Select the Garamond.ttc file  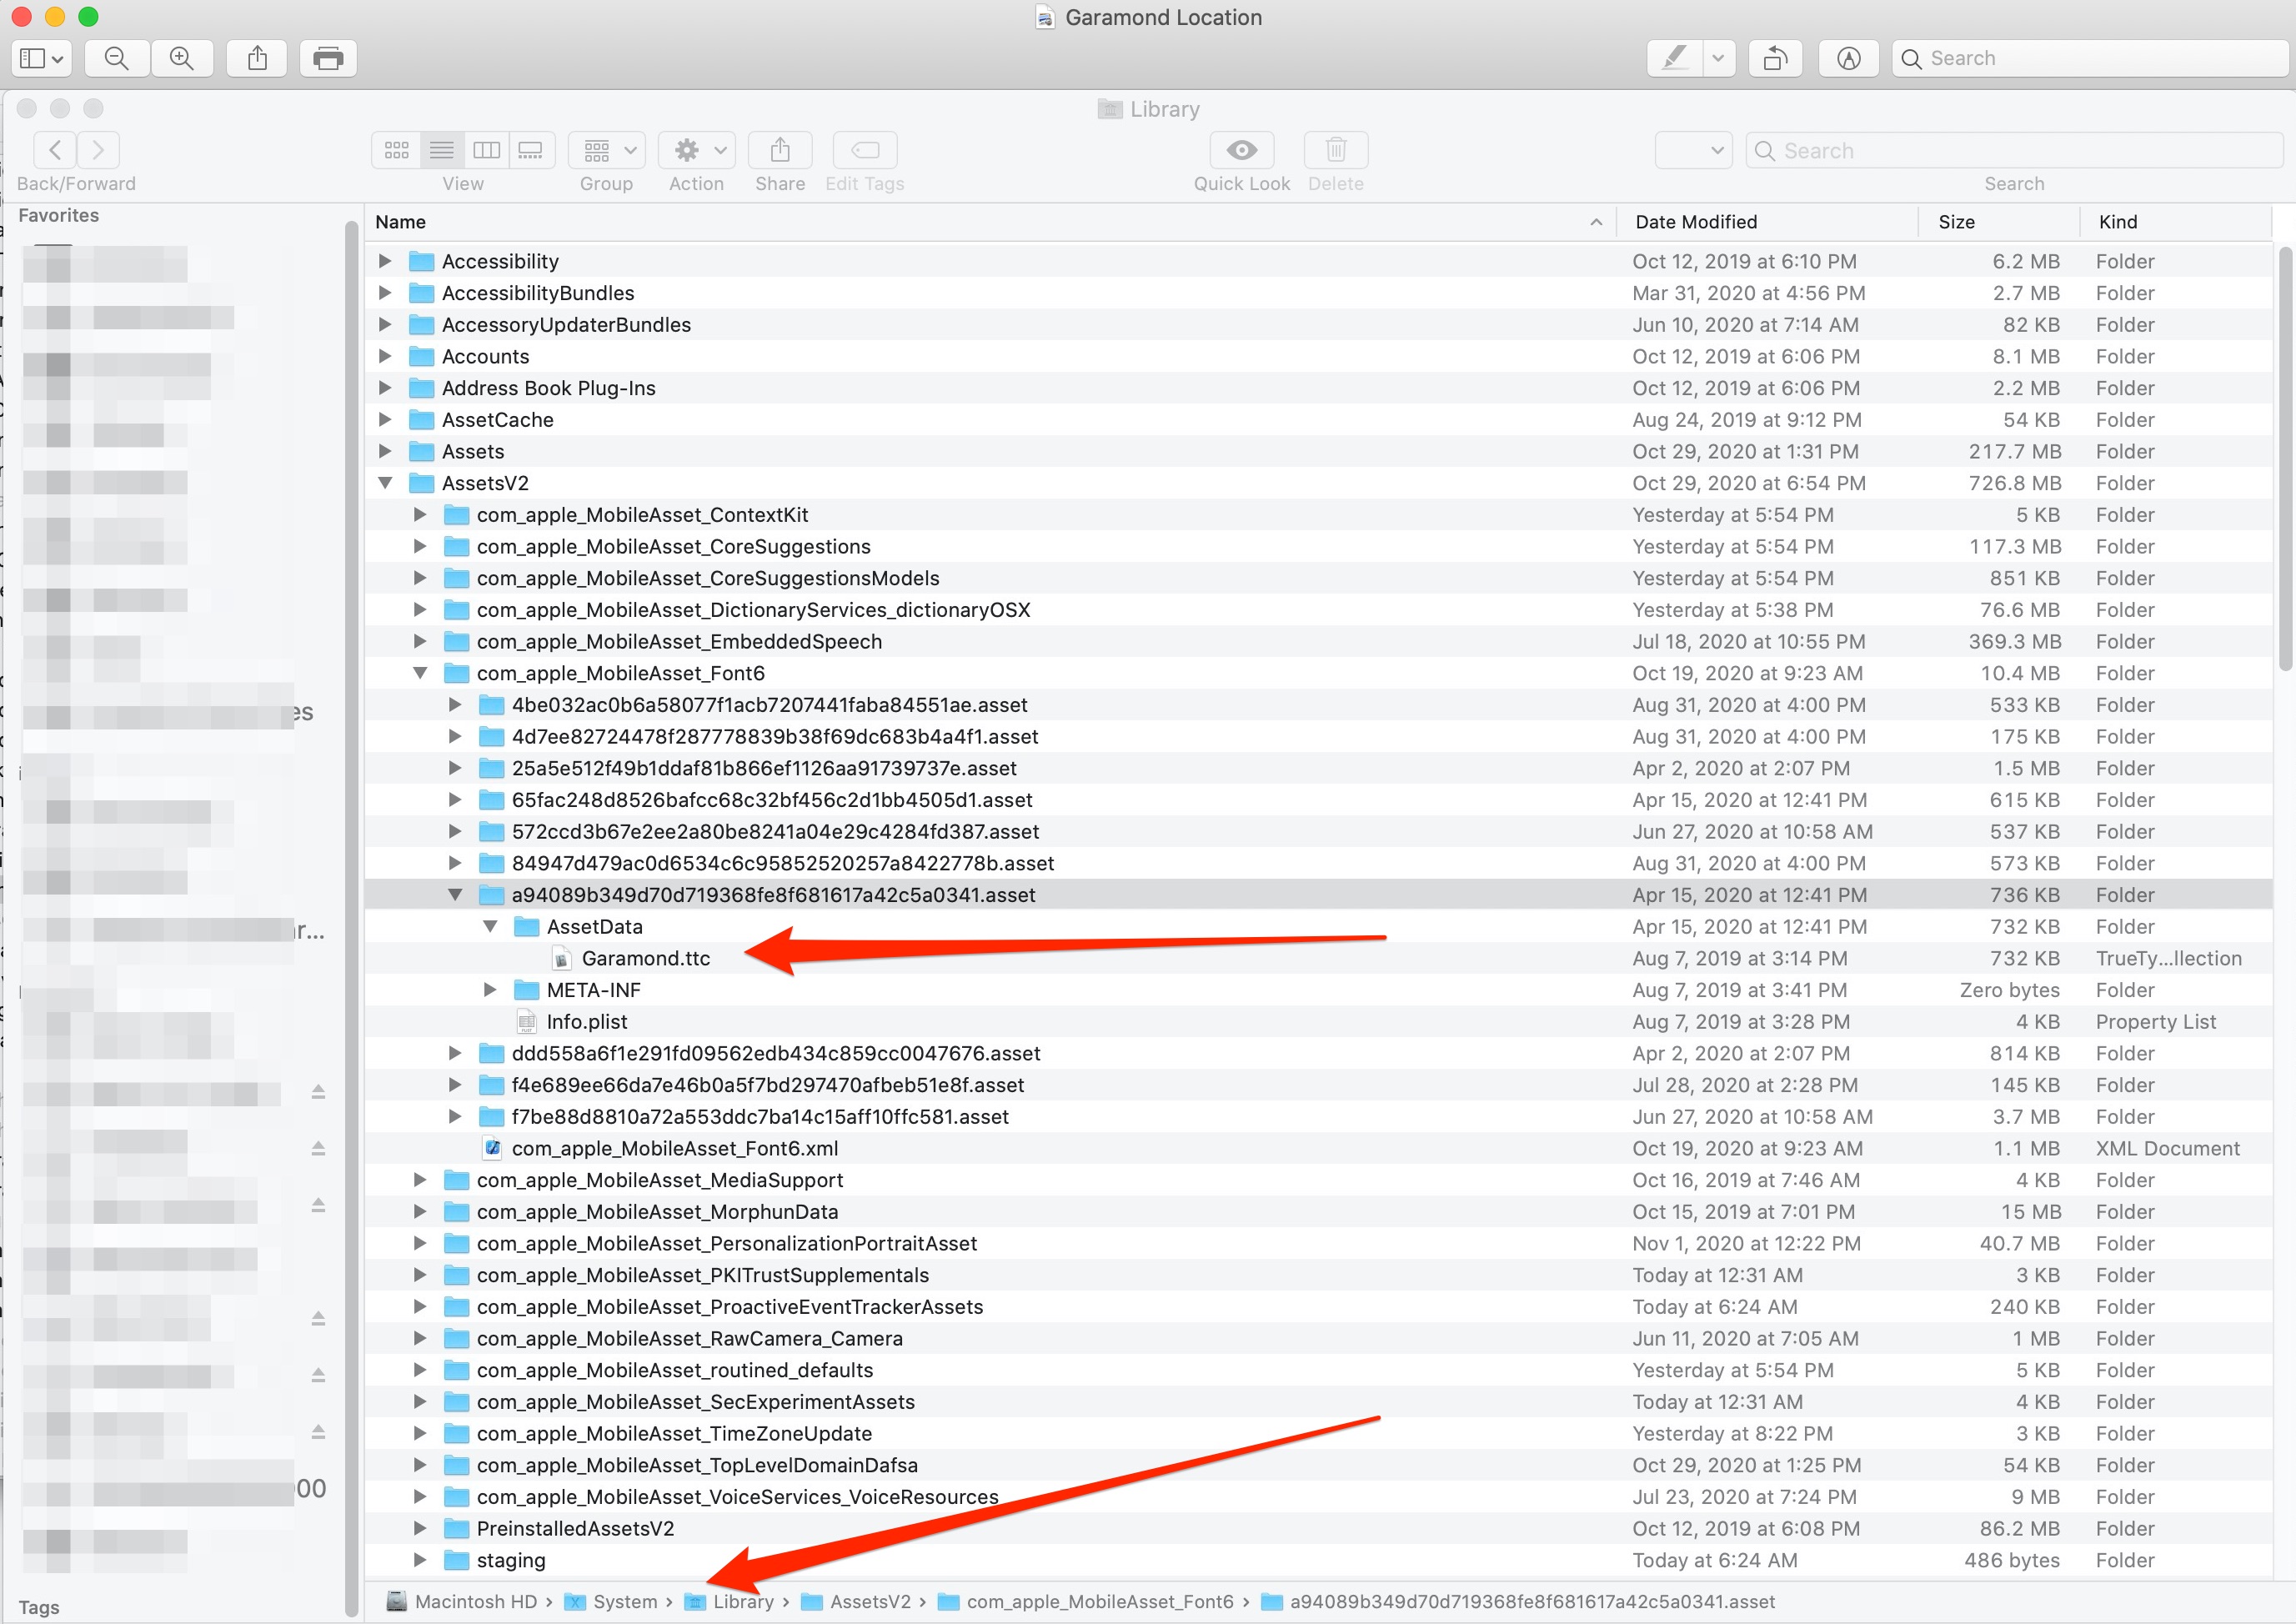(646, 958)
